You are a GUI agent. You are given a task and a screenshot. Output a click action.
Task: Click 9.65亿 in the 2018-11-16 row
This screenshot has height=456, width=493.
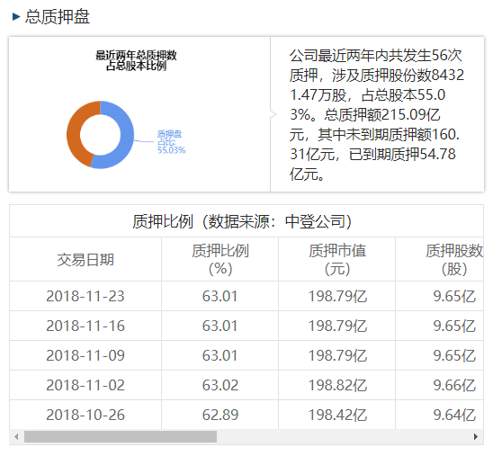click(x=454, y=326)
